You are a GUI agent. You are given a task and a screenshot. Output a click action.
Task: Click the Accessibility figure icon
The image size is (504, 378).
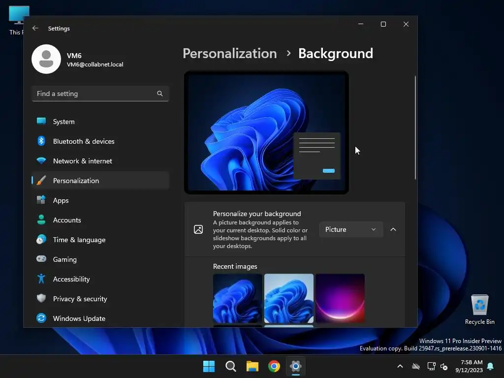[41, 279]
